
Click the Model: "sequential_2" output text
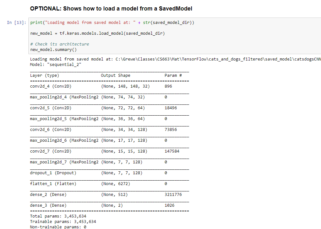pos(55,65)
